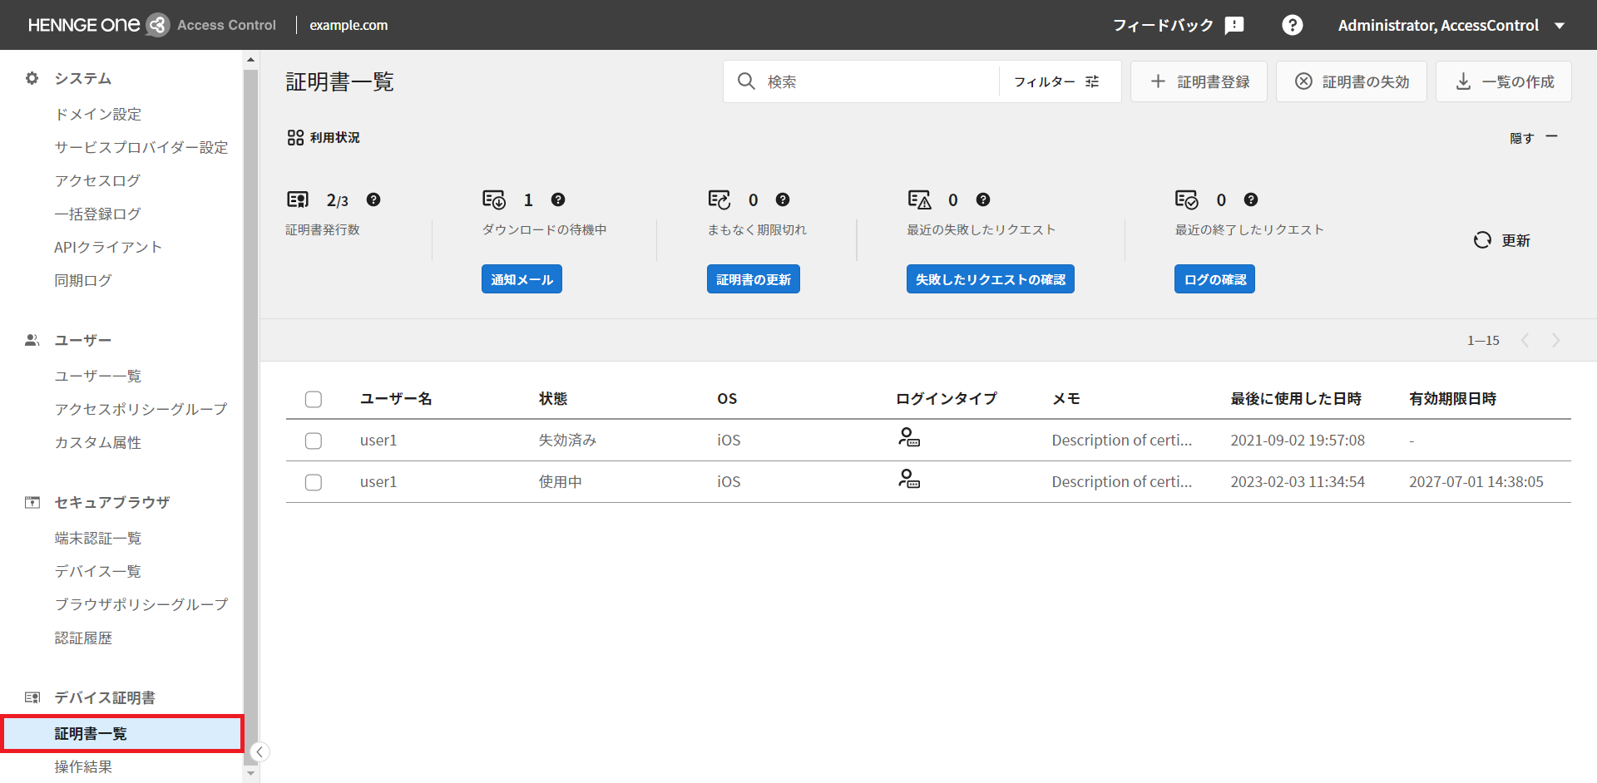Click the ユーザー people icon

(x=32, y=340)
